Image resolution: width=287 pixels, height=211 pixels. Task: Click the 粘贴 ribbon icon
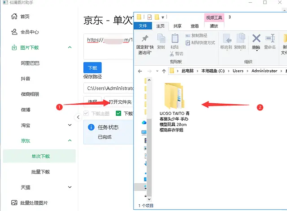click(175, 38)
